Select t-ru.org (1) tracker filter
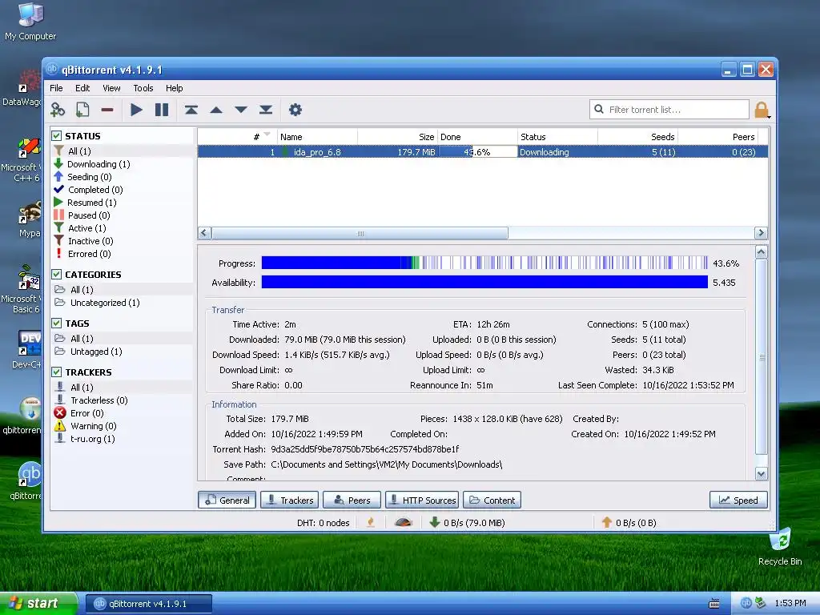 click(93, 439)
